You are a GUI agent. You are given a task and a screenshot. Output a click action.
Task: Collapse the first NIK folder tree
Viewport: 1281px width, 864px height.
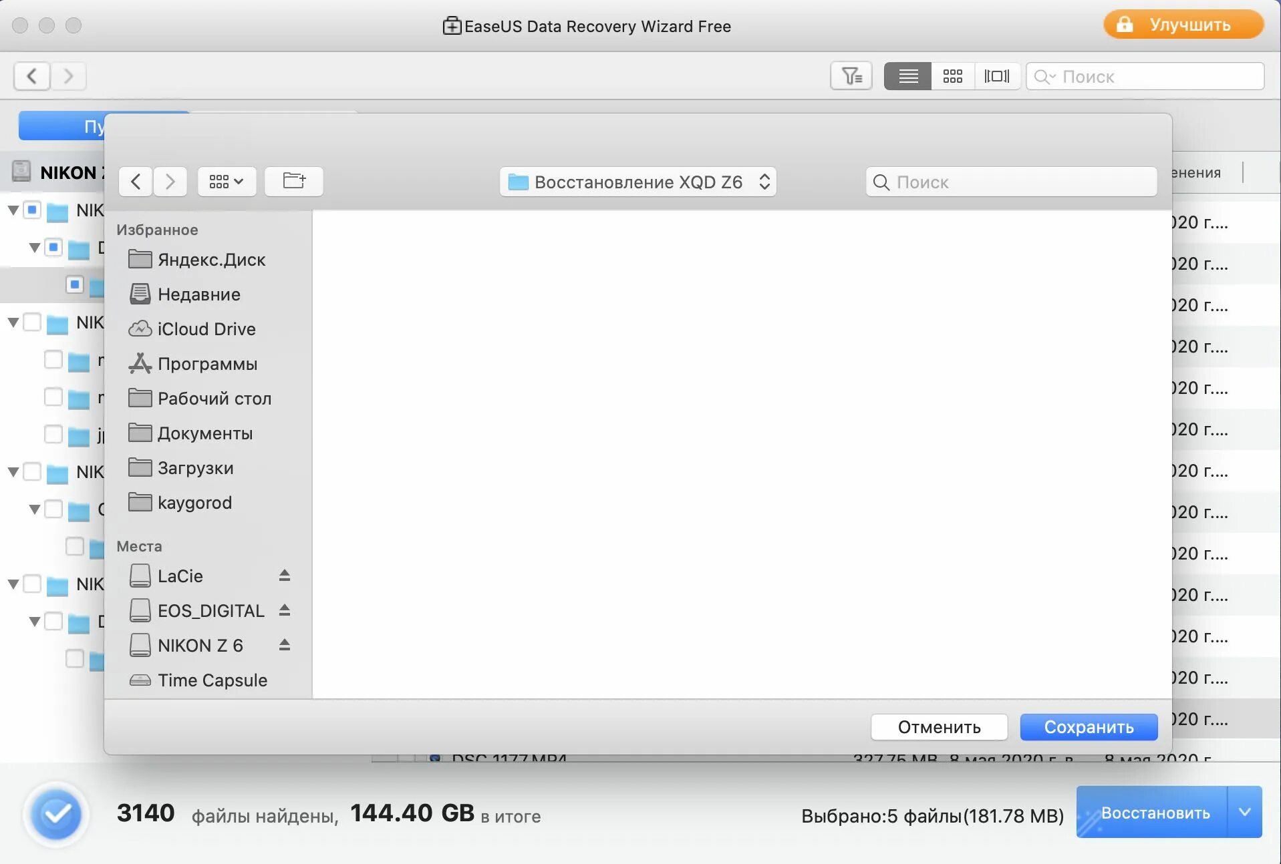click(13, 210)
